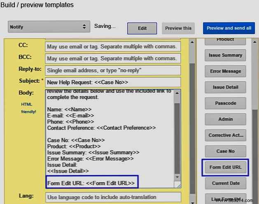Click inside the Body text area
The width and height of the screenshot is (259, 204).
pos(110,131)
